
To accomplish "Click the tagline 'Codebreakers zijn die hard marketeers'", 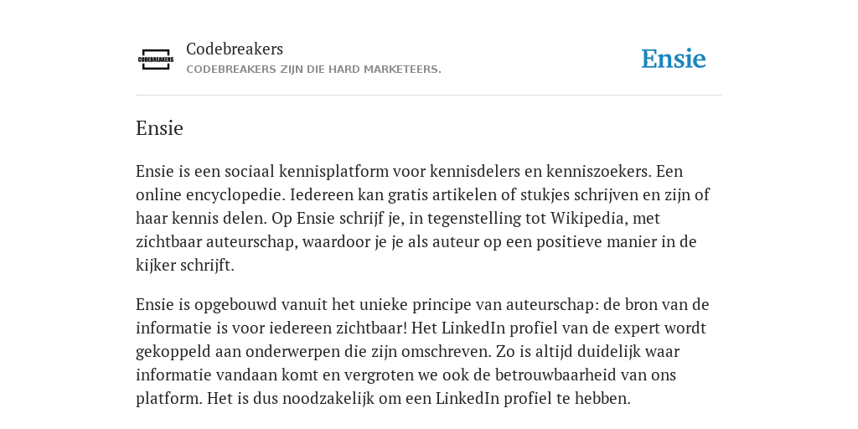I will (313, 70).
